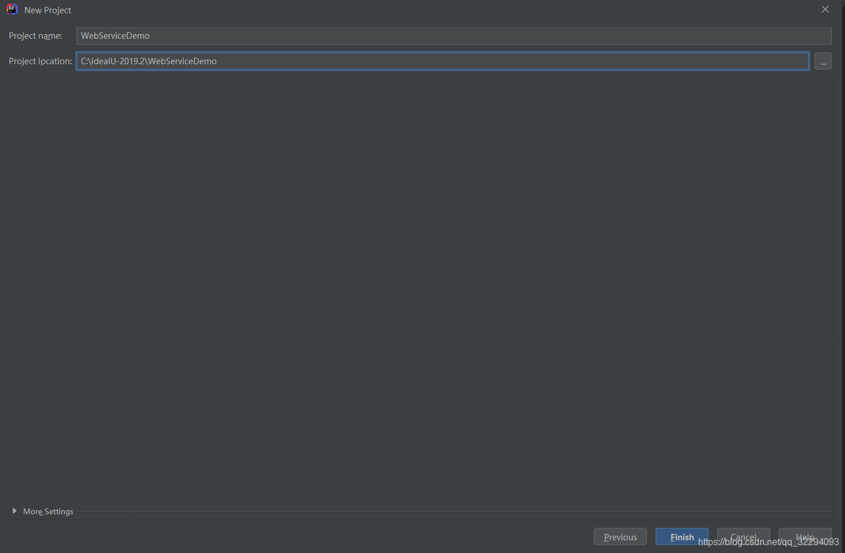Click Finish to create the project

(x=682, y=537)
